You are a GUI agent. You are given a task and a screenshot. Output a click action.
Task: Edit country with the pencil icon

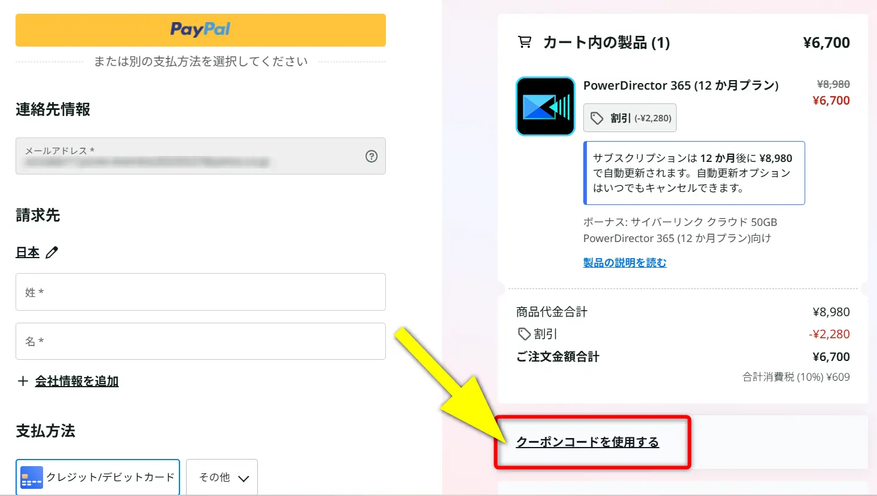(x=52, y=252)
